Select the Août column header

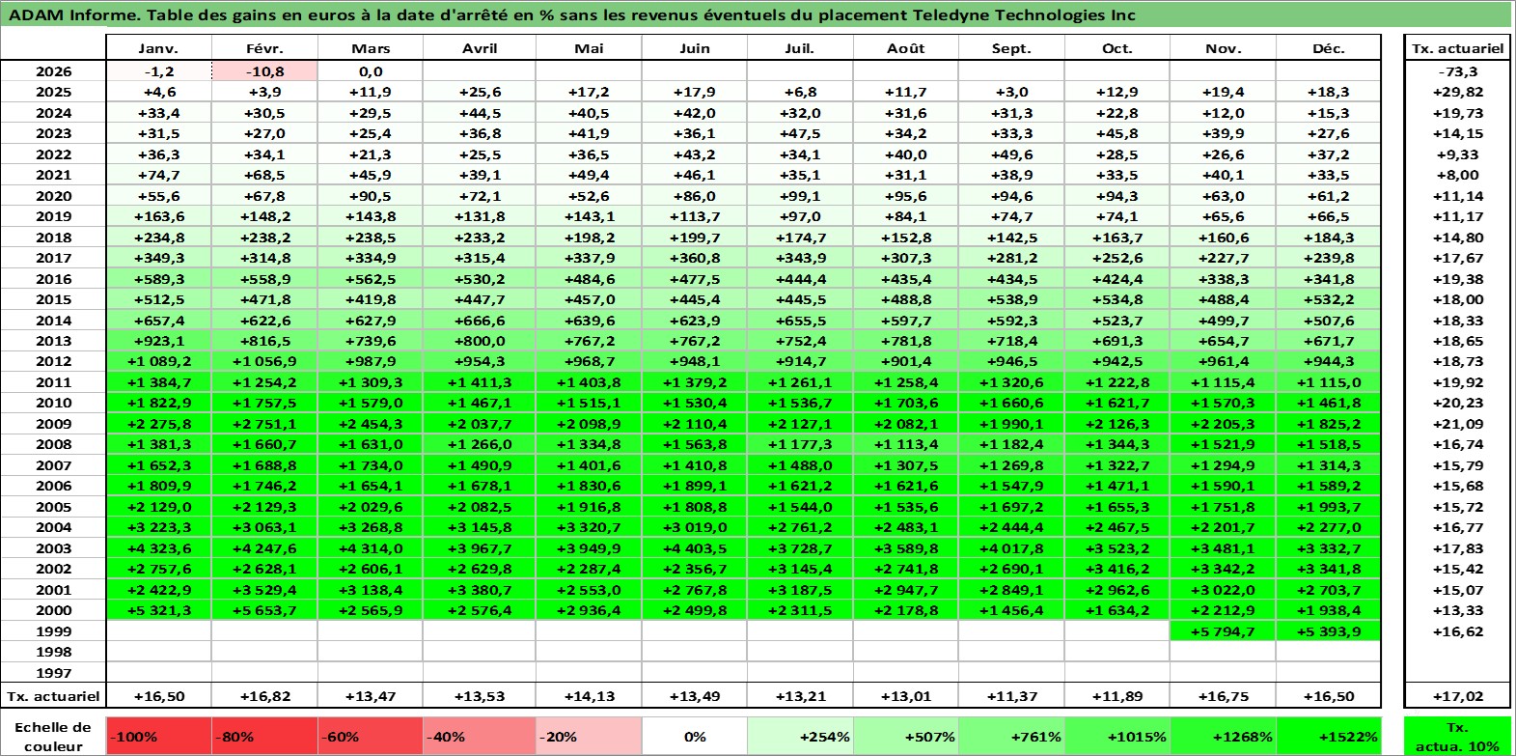(x=905, y=48)
